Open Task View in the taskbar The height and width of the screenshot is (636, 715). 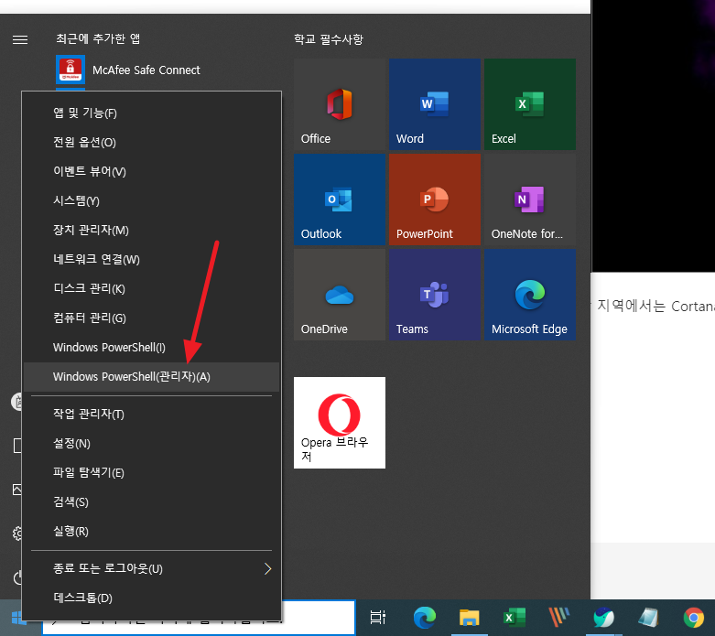(x=378, y=618)
